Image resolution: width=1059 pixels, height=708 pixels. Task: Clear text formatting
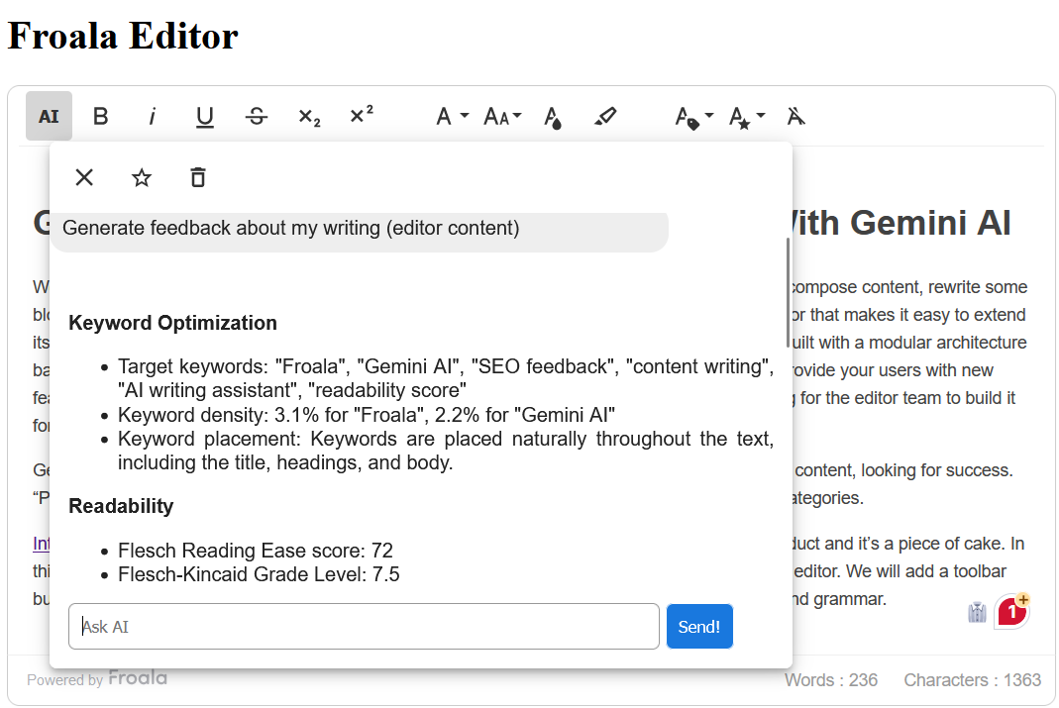796,116
